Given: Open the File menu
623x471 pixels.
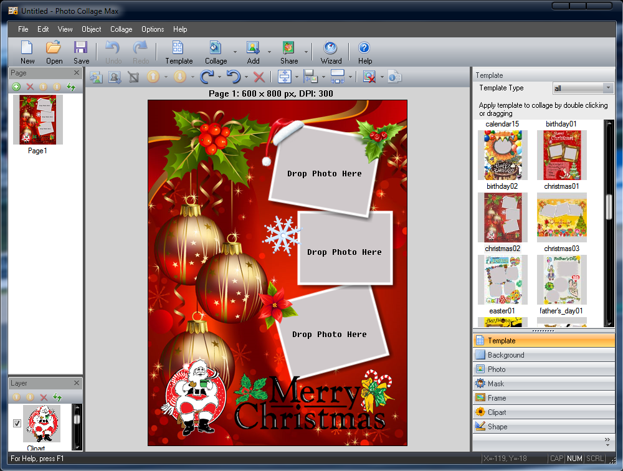Looking at the screenshot, I should 23,29.
